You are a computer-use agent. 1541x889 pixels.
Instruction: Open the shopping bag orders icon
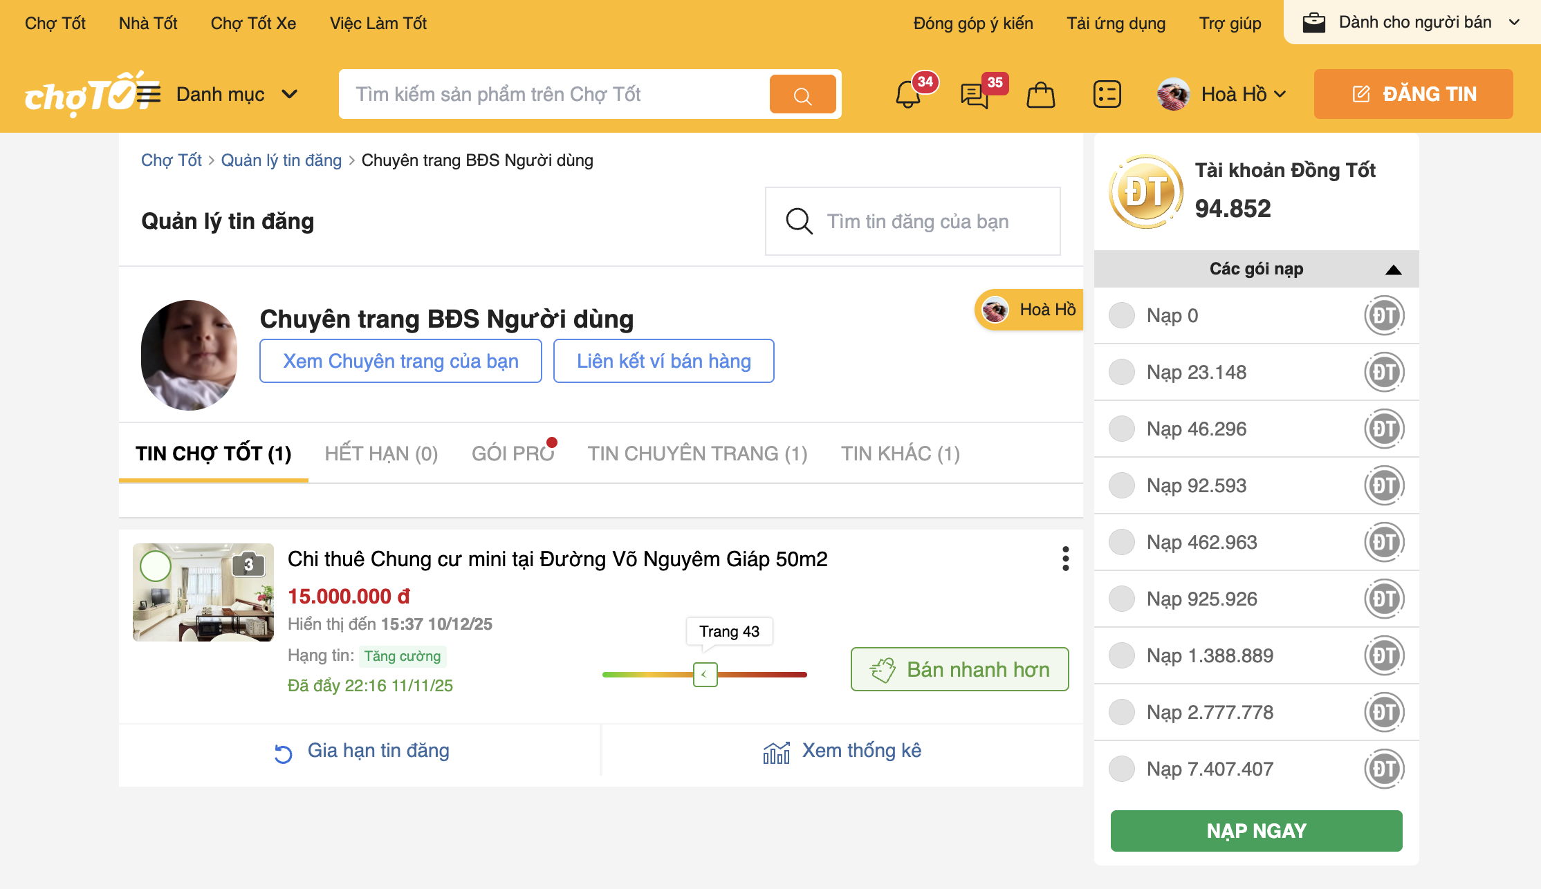1040,95
